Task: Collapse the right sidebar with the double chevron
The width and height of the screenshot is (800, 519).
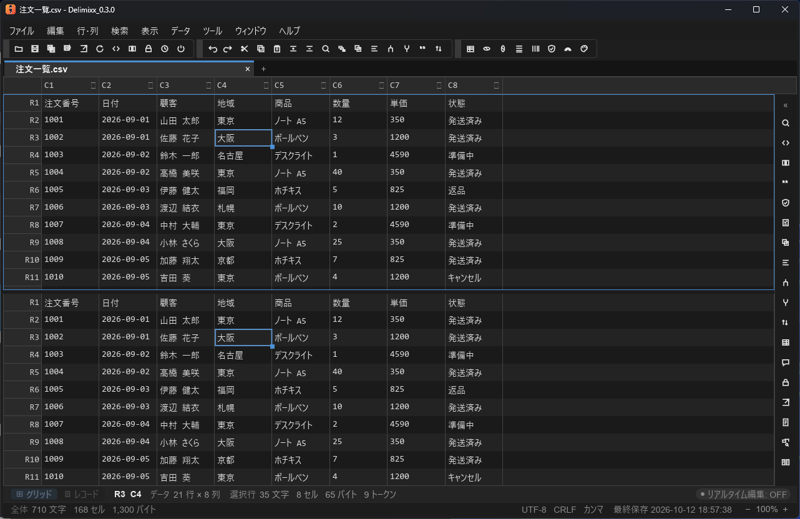Action: tap(786, 105)
